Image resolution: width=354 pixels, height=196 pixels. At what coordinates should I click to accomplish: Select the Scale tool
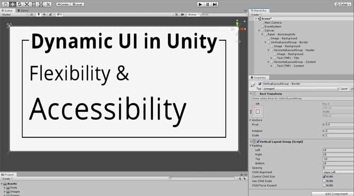pyautogui.click(x=27, y=4)
